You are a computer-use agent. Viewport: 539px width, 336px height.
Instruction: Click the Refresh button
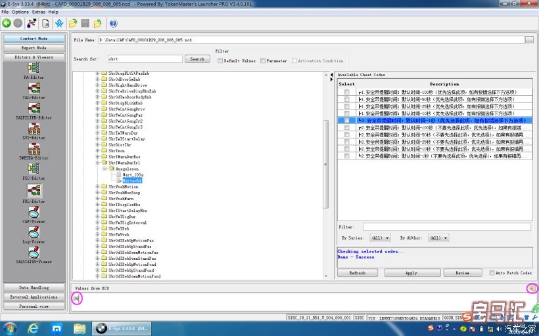click(358, 273)
